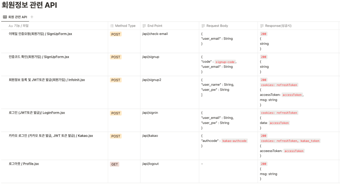This screenshot has width=340, height=184.
Task: Click the Response(성공시) column property icon
Action: click(x=262, y=26)
